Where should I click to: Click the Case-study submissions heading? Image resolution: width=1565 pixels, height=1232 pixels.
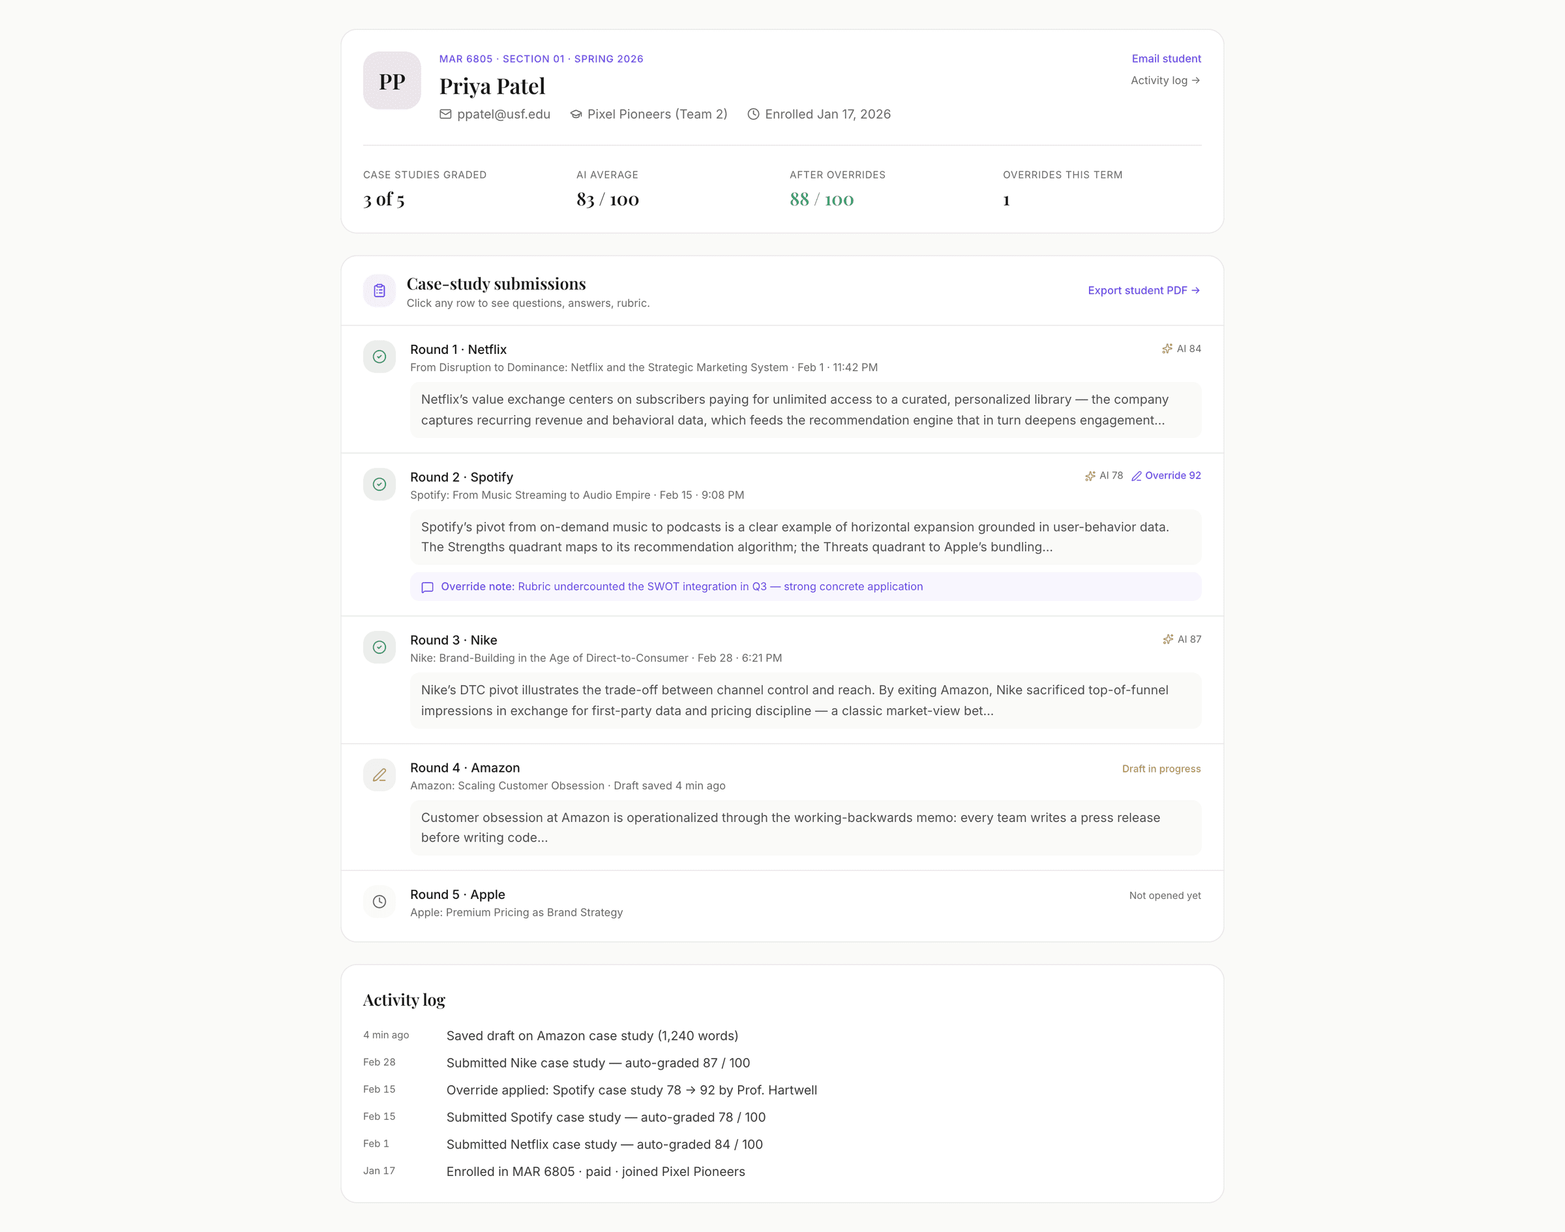tap(496, 284)
